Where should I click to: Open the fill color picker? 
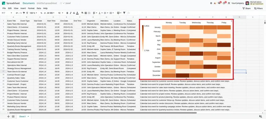point(82,13)
